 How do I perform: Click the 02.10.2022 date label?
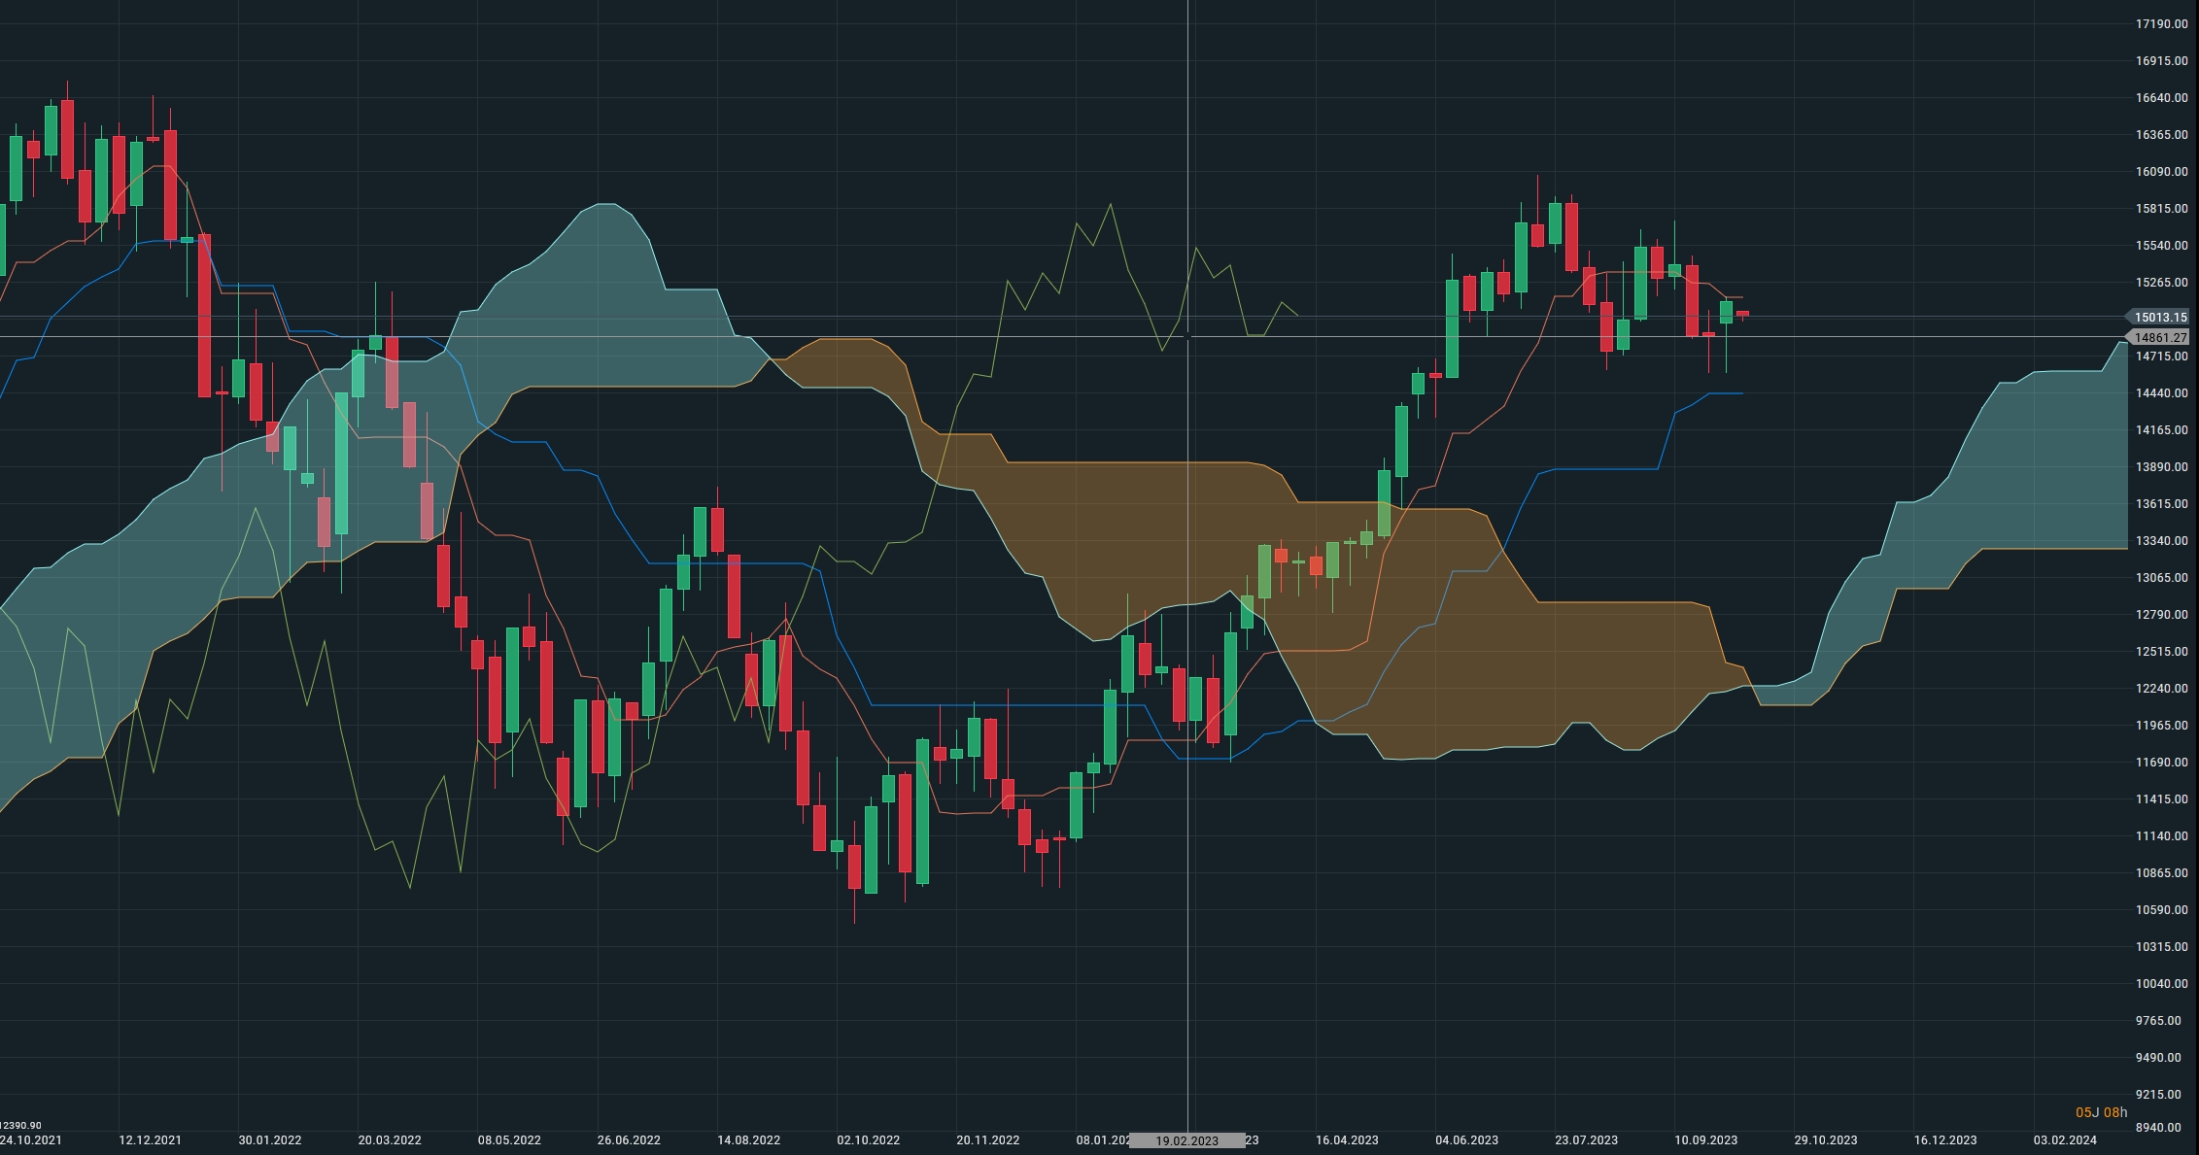coord(868,1140)
